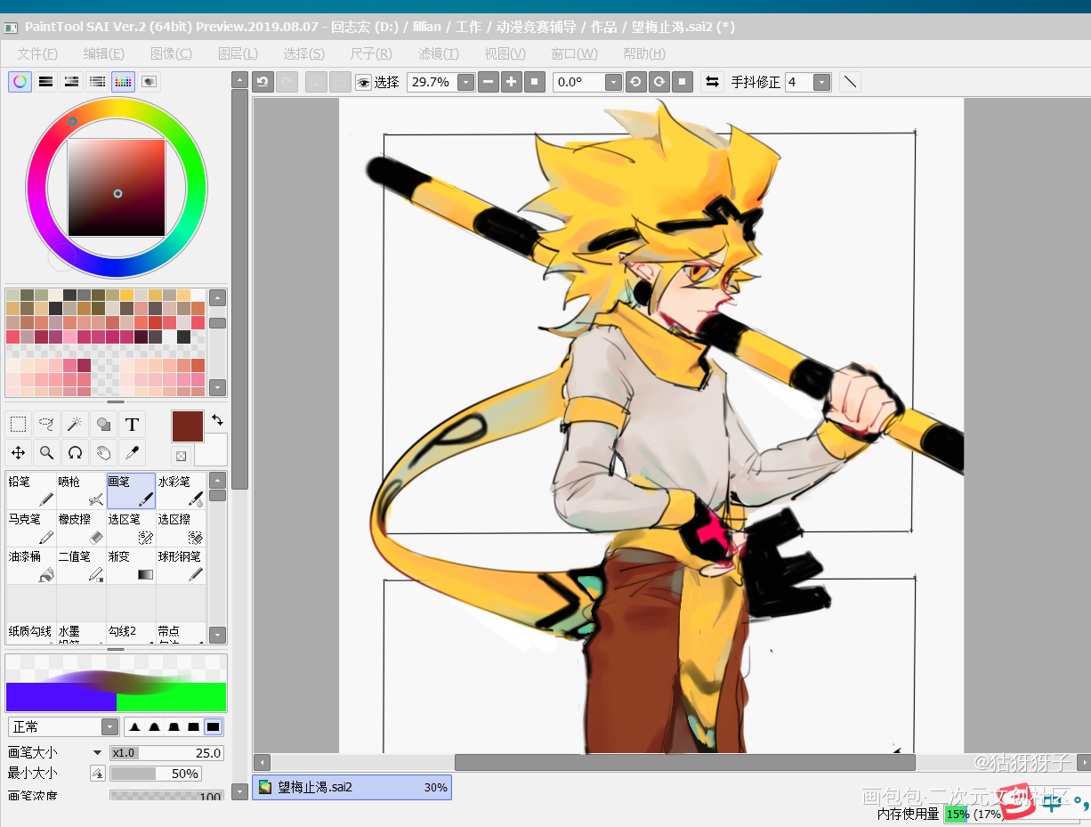
Task: Flip the canvas view horizontally
Action: pyautogui.click(x=712, y=82)
